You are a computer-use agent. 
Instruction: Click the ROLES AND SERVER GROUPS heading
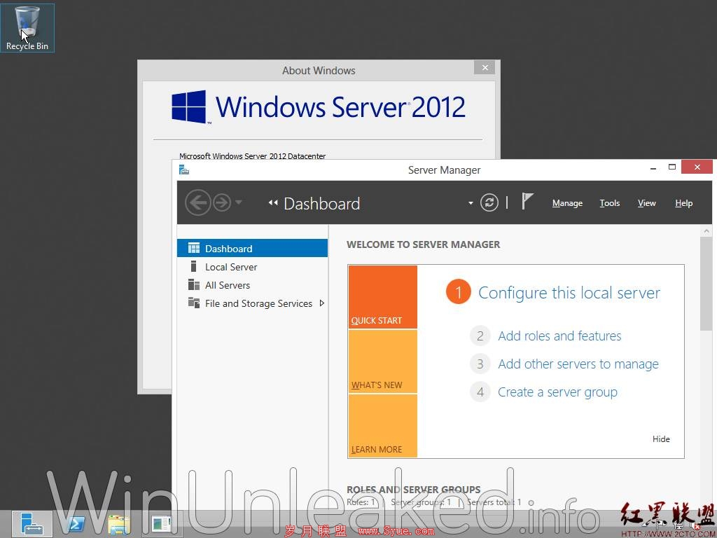[x=413, y=489]
